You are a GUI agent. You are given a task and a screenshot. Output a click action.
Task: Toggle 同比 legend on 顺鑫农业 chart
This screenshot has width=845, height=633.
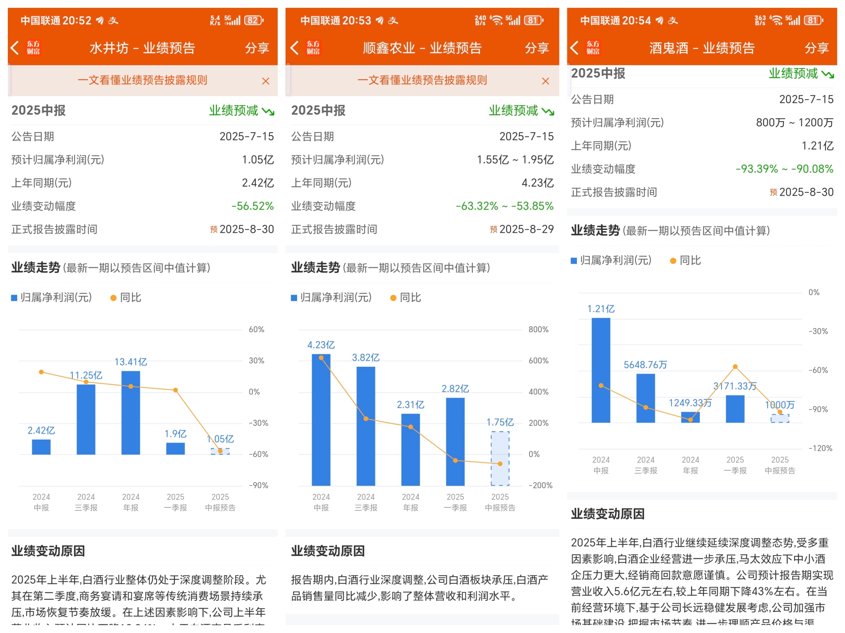[x=406, y=298]
